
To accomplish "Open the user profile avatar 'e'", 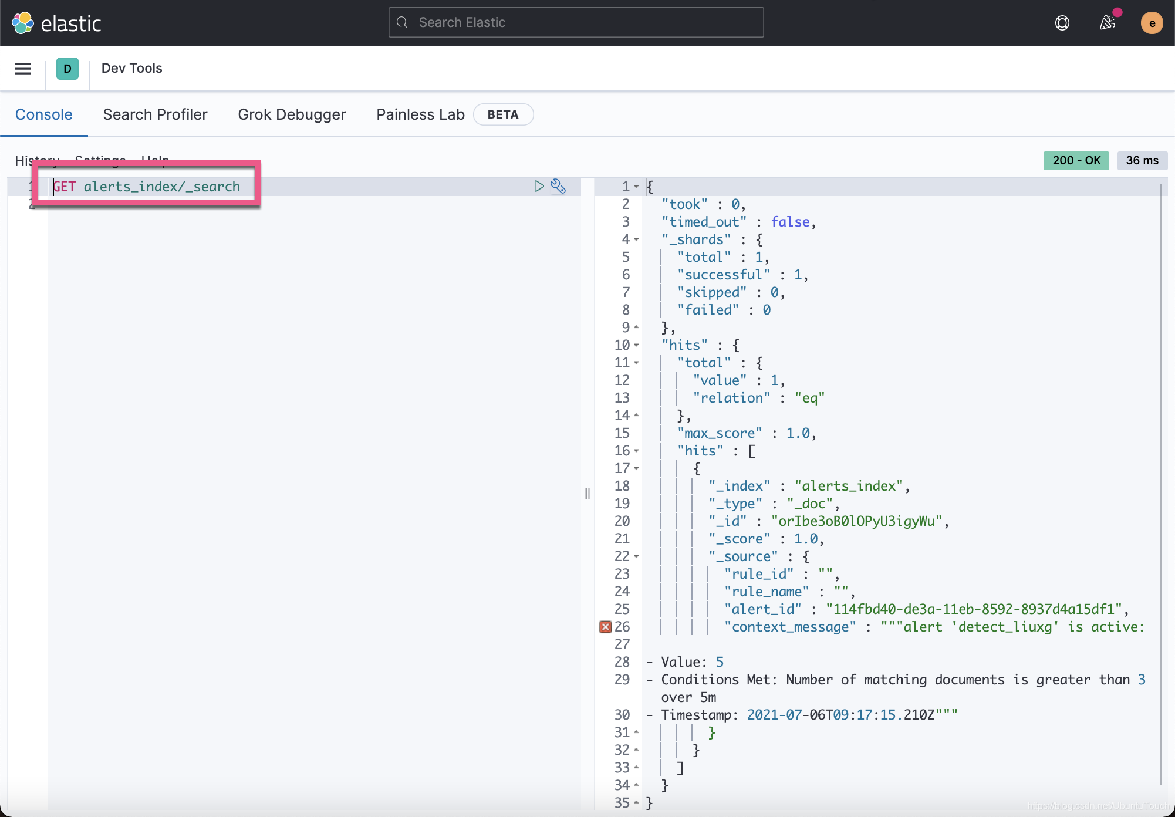I will pos(1152,23).
